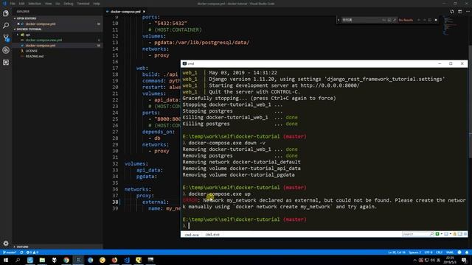Screen dimensions: 472x265
Task: Open Firefox from the taskbar
Action: 114,260
